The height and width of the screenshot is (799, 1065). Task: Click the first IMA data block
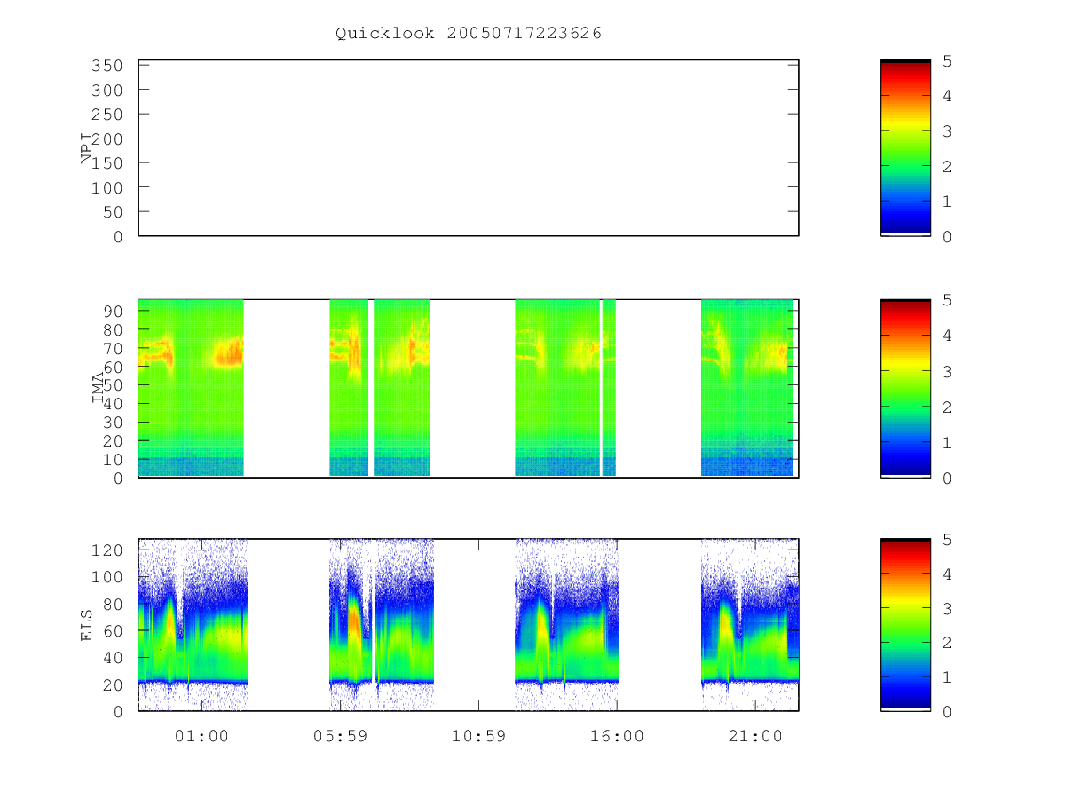pyautogui.click(x=191, y=388)
